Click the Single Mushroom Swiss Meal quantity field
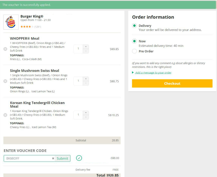This screenshot has height=177, width=217. click(78, 81)
